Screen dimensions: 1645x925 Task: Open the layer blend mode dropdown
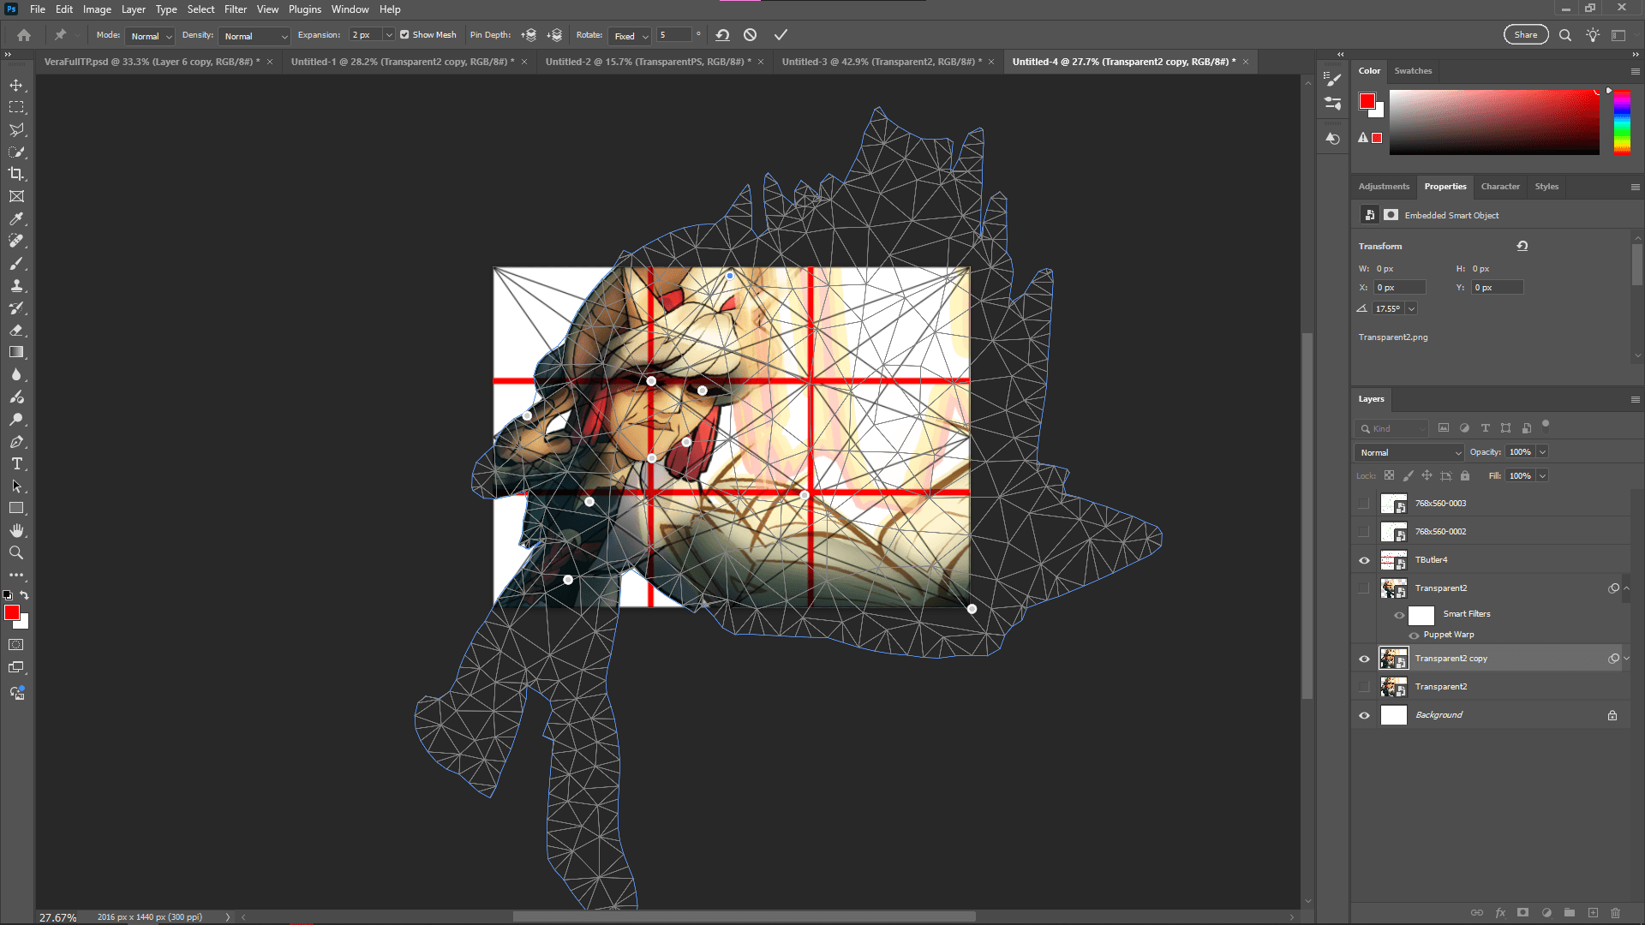pyautogui.click(x=1408, y=451)
